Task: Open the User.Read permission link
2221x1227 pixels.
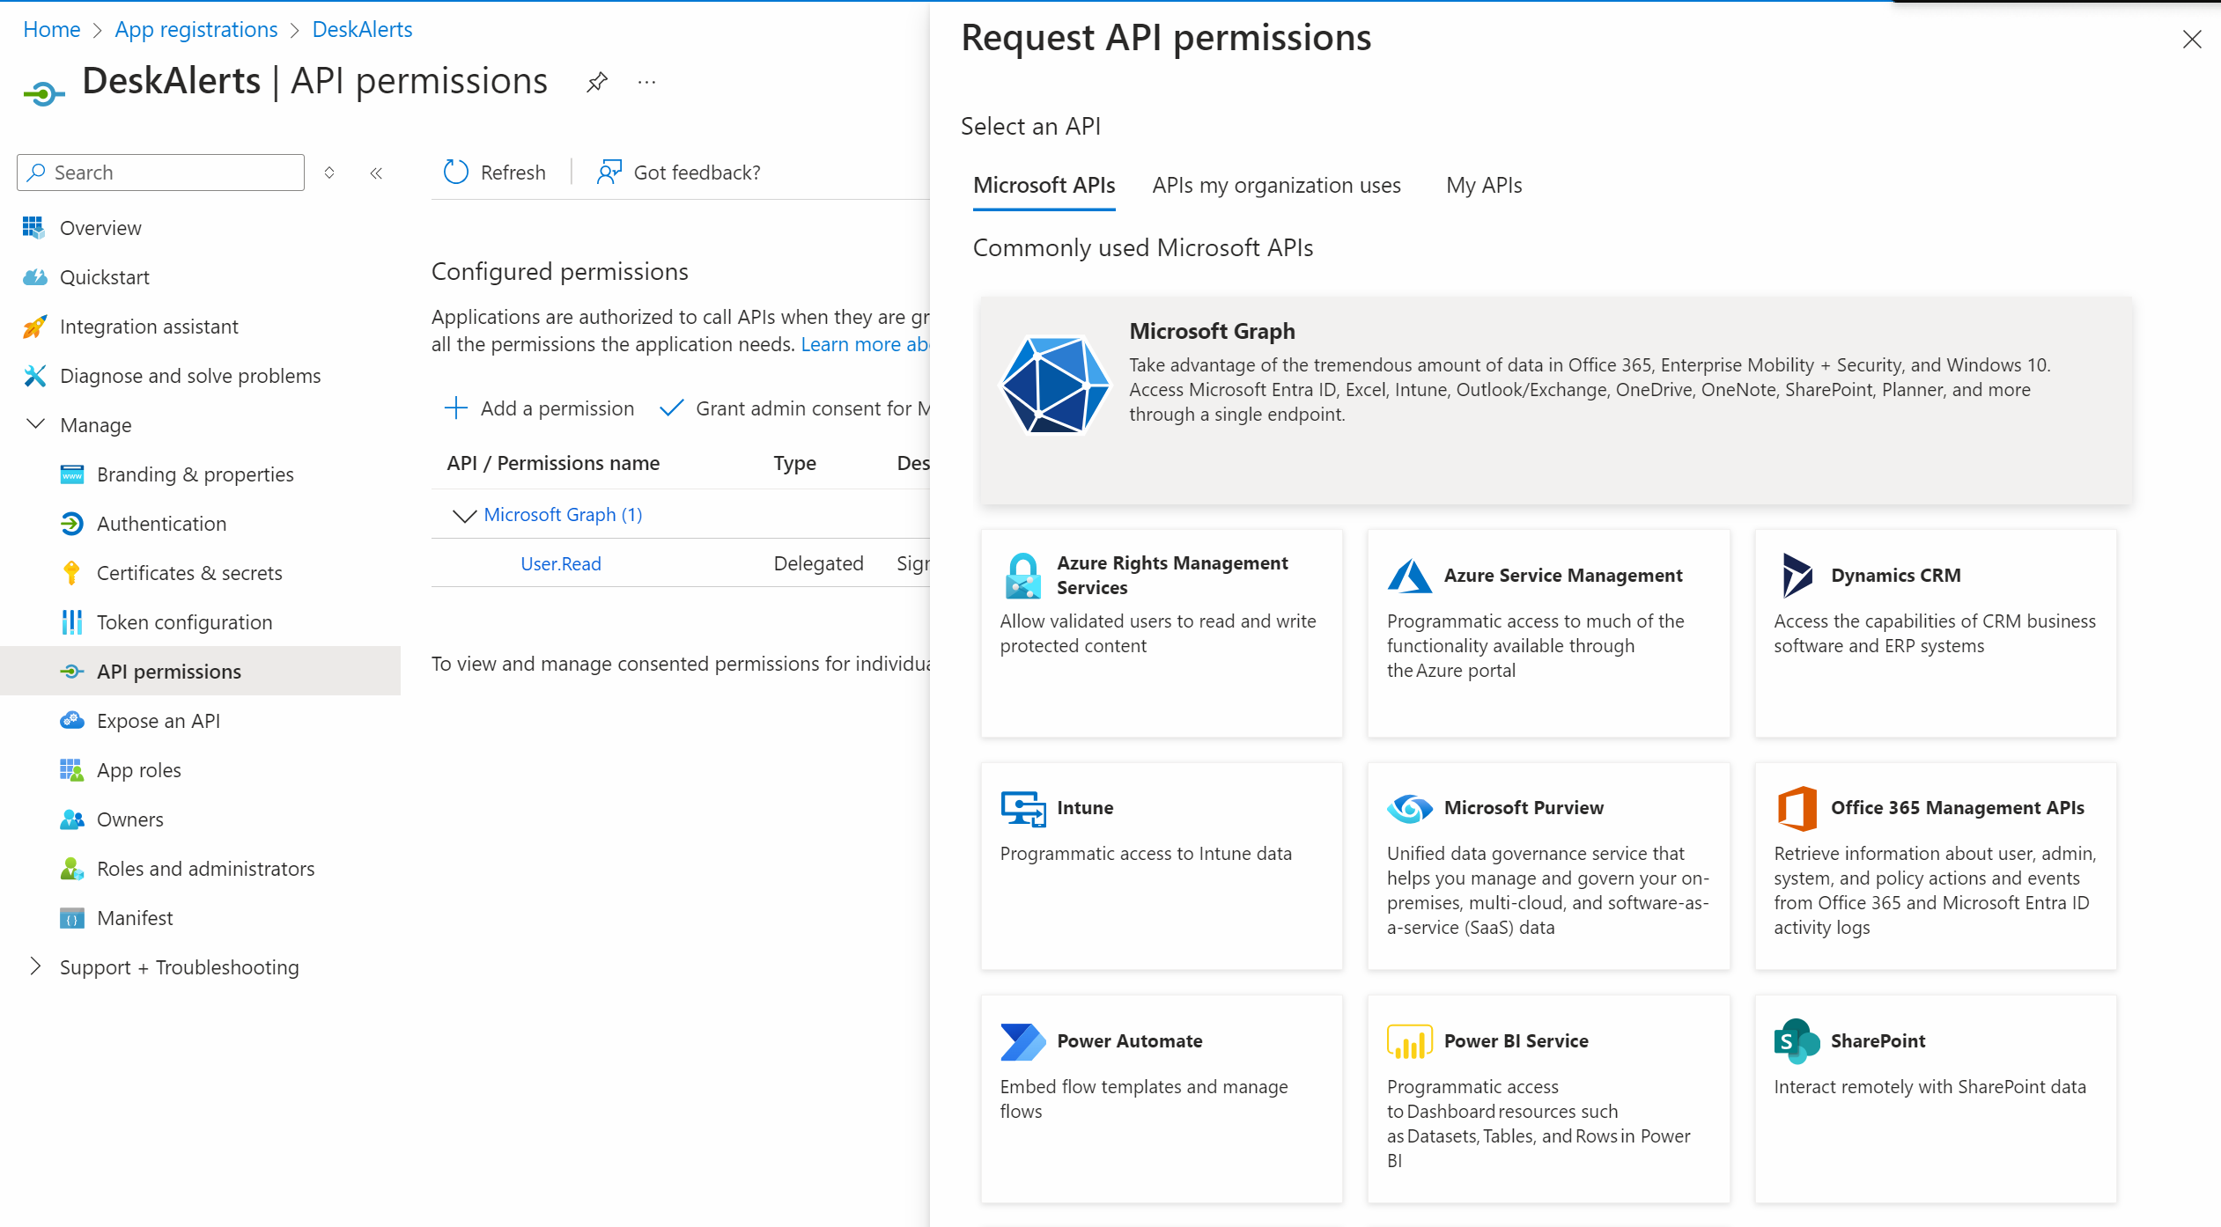Action: pos(560,563)
